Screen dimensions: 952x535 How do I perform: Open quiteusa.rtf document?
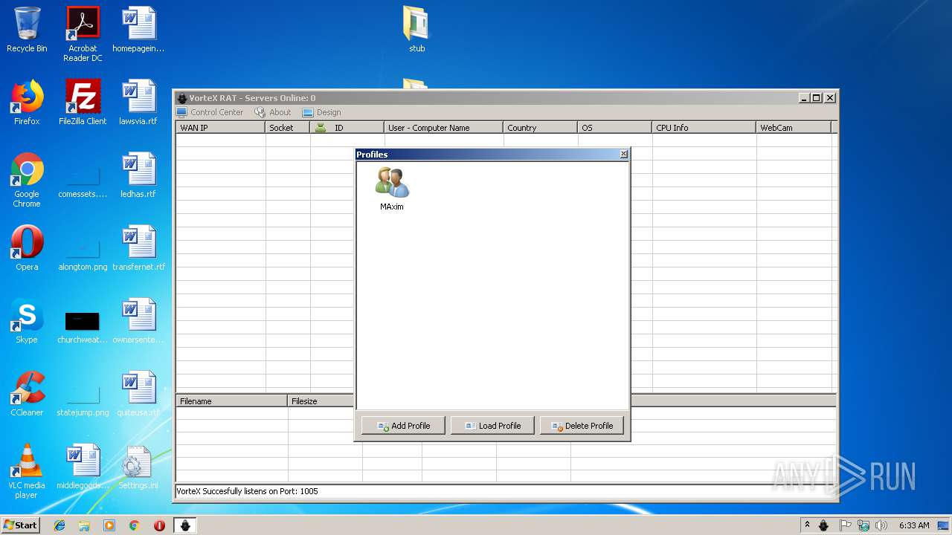coord(138,394)
